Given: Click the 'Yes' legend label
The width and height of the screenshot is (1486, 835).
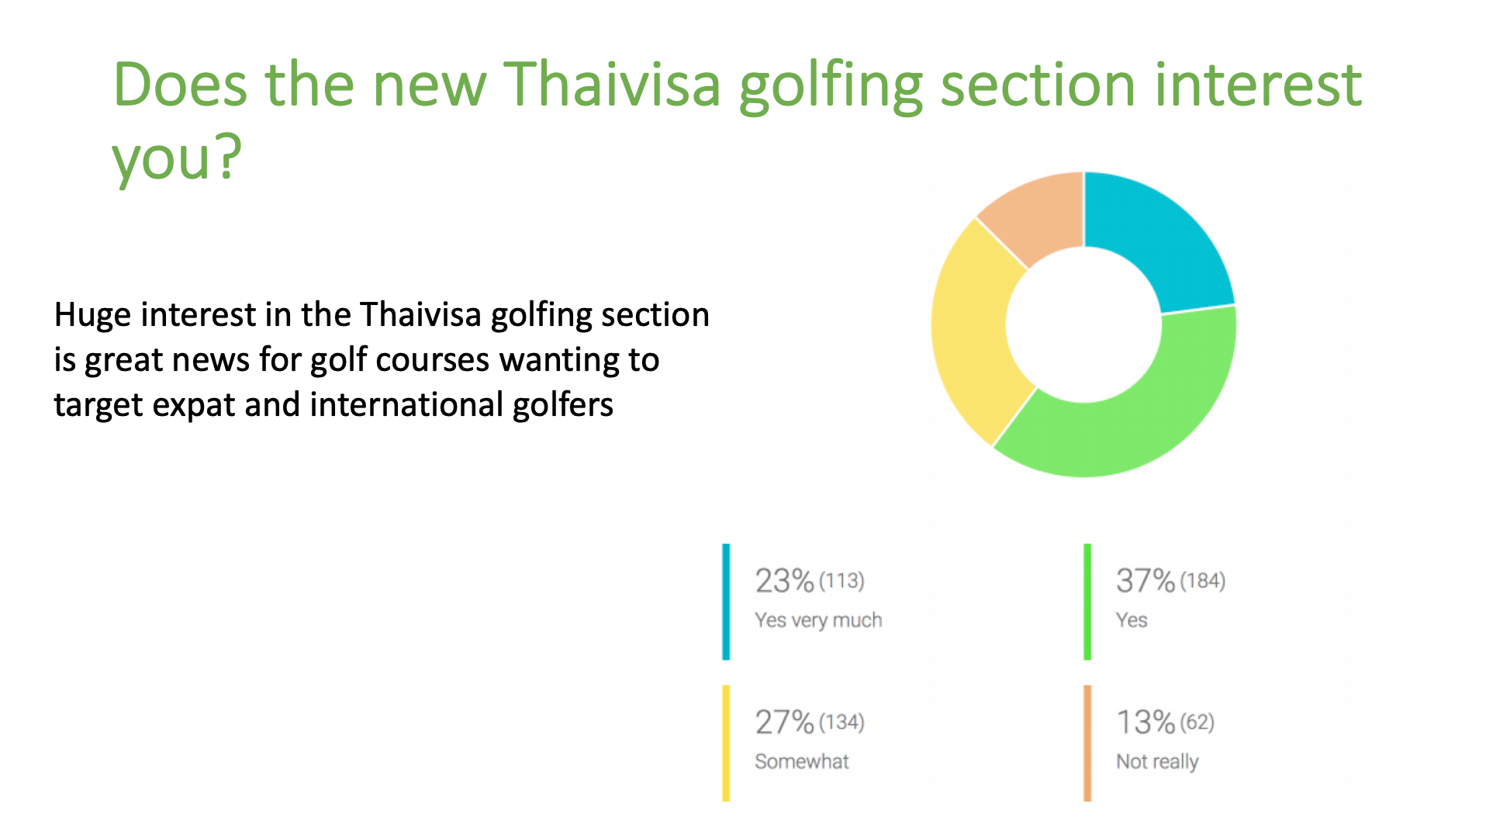Looking at the screenshot, I should [1132, 620].
